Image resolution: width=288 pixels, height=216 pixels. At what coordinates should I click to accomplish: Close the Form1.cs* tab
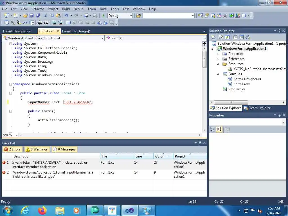coord(58,31)
